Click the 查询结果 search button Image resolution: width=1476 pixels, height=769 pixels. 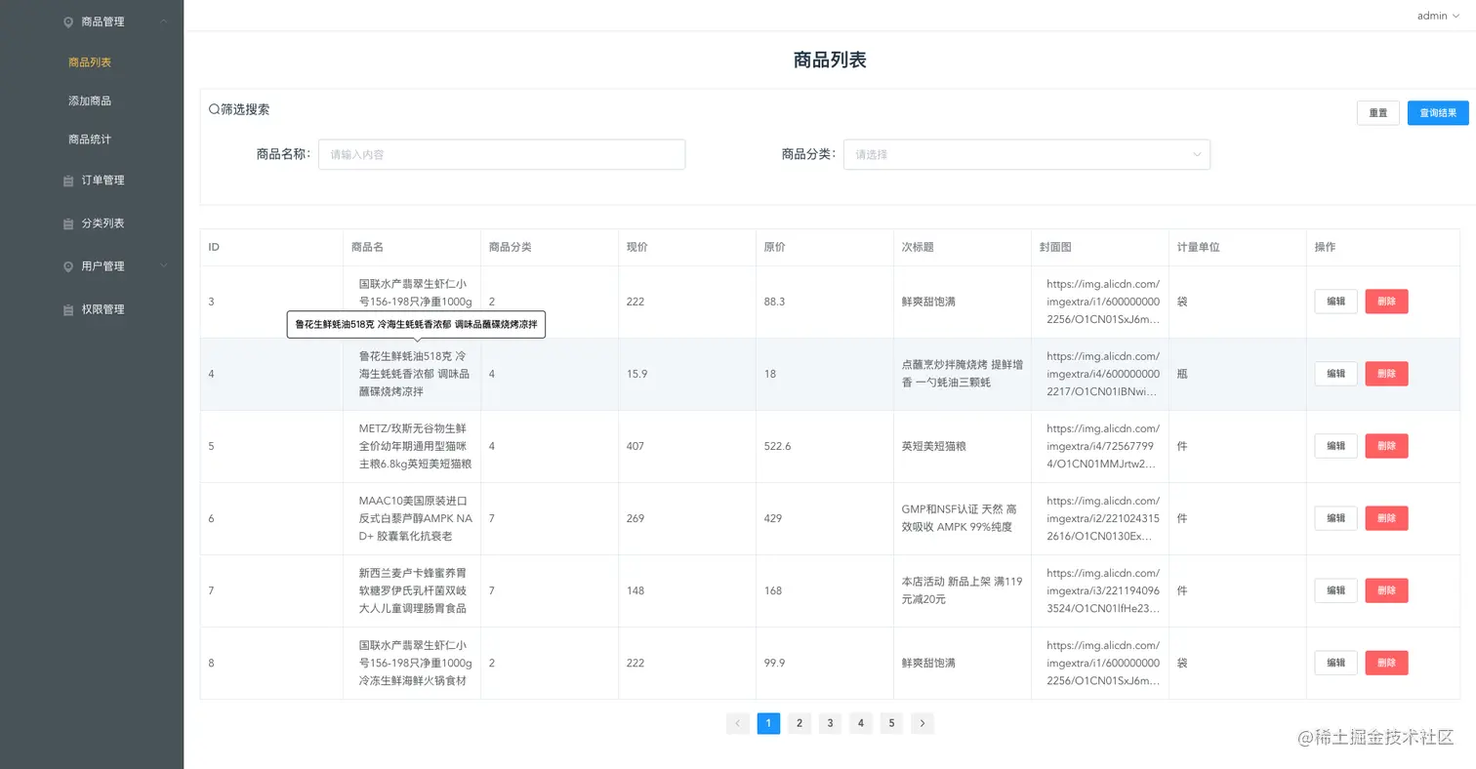1438,113
